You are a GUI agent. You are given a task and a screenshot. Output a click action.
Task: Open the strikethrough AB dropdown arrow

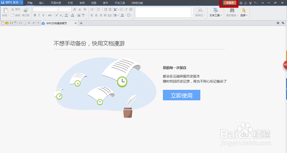[x=53, y=15]
